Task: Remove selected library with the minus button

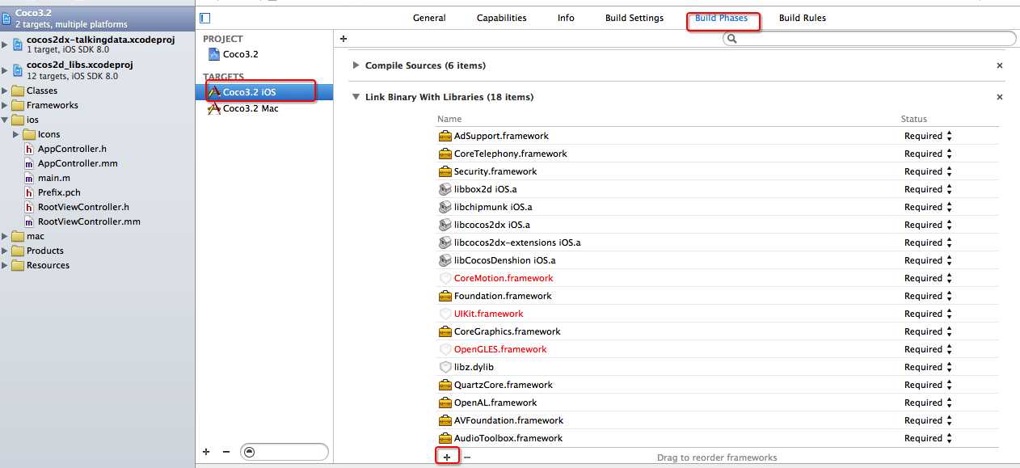Action: (467, 457)
